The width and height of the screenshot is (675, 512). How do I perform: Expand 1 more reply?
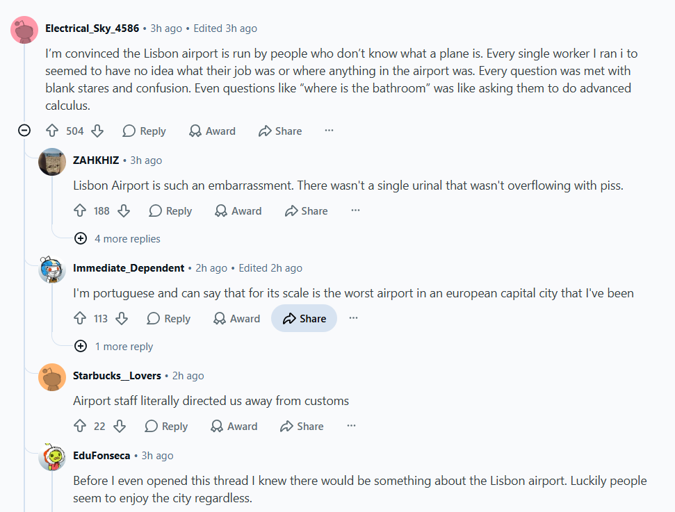[113, 346]
